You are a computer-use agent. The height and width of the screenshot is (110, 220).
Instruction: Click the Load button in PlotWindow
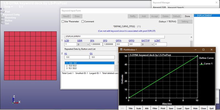pyautogui.click(x=179, y=108)
